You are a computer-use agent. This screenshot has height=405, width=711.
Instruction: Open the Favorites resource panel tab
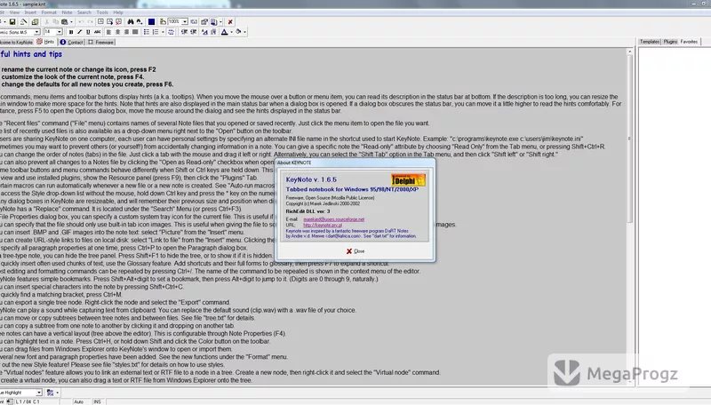(x=690, y=42)
